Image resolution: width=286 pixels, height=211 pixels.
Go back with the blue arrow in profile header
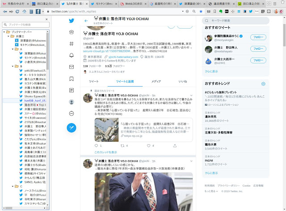[x=86, y=21]
